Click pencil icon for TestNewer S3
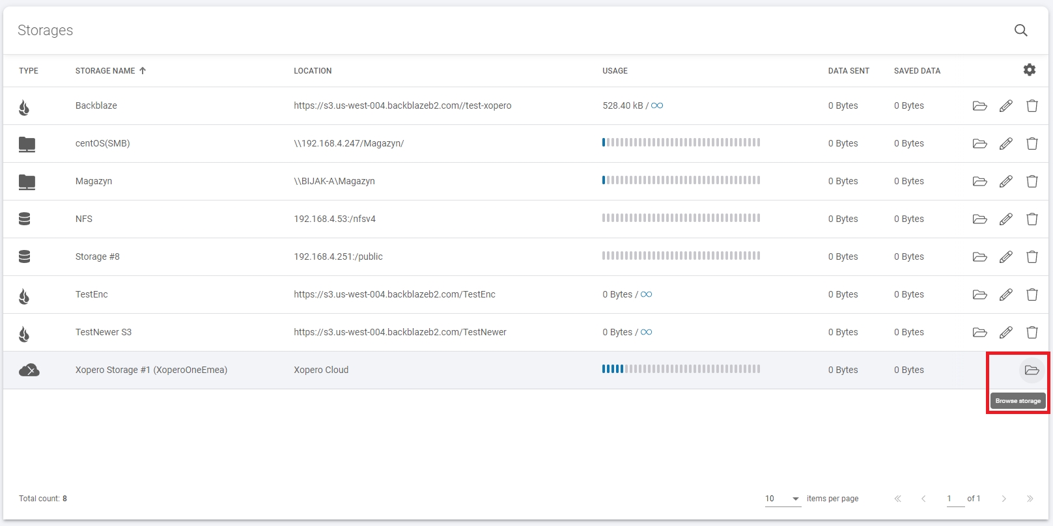 1005,333
